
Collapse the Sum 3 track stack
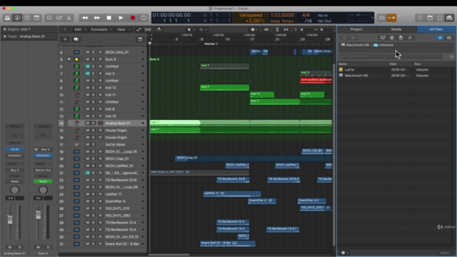(69, 59)
